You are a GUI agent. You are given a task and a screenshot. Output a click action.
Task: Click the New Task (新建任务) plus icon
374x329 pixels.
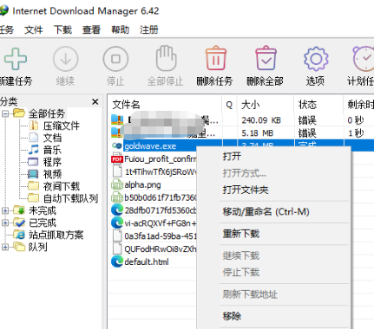(16, 59)
